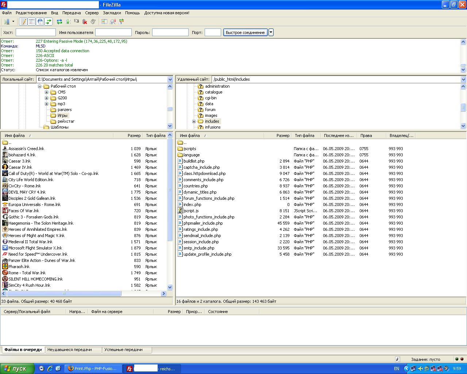Expand the CMS folder node
467x374 pixels.
pos(46,92)
